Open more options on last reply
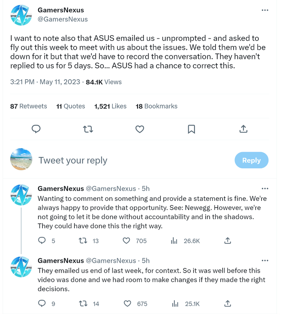The width and height of the screenshot is (282, 317). [265, 260]
